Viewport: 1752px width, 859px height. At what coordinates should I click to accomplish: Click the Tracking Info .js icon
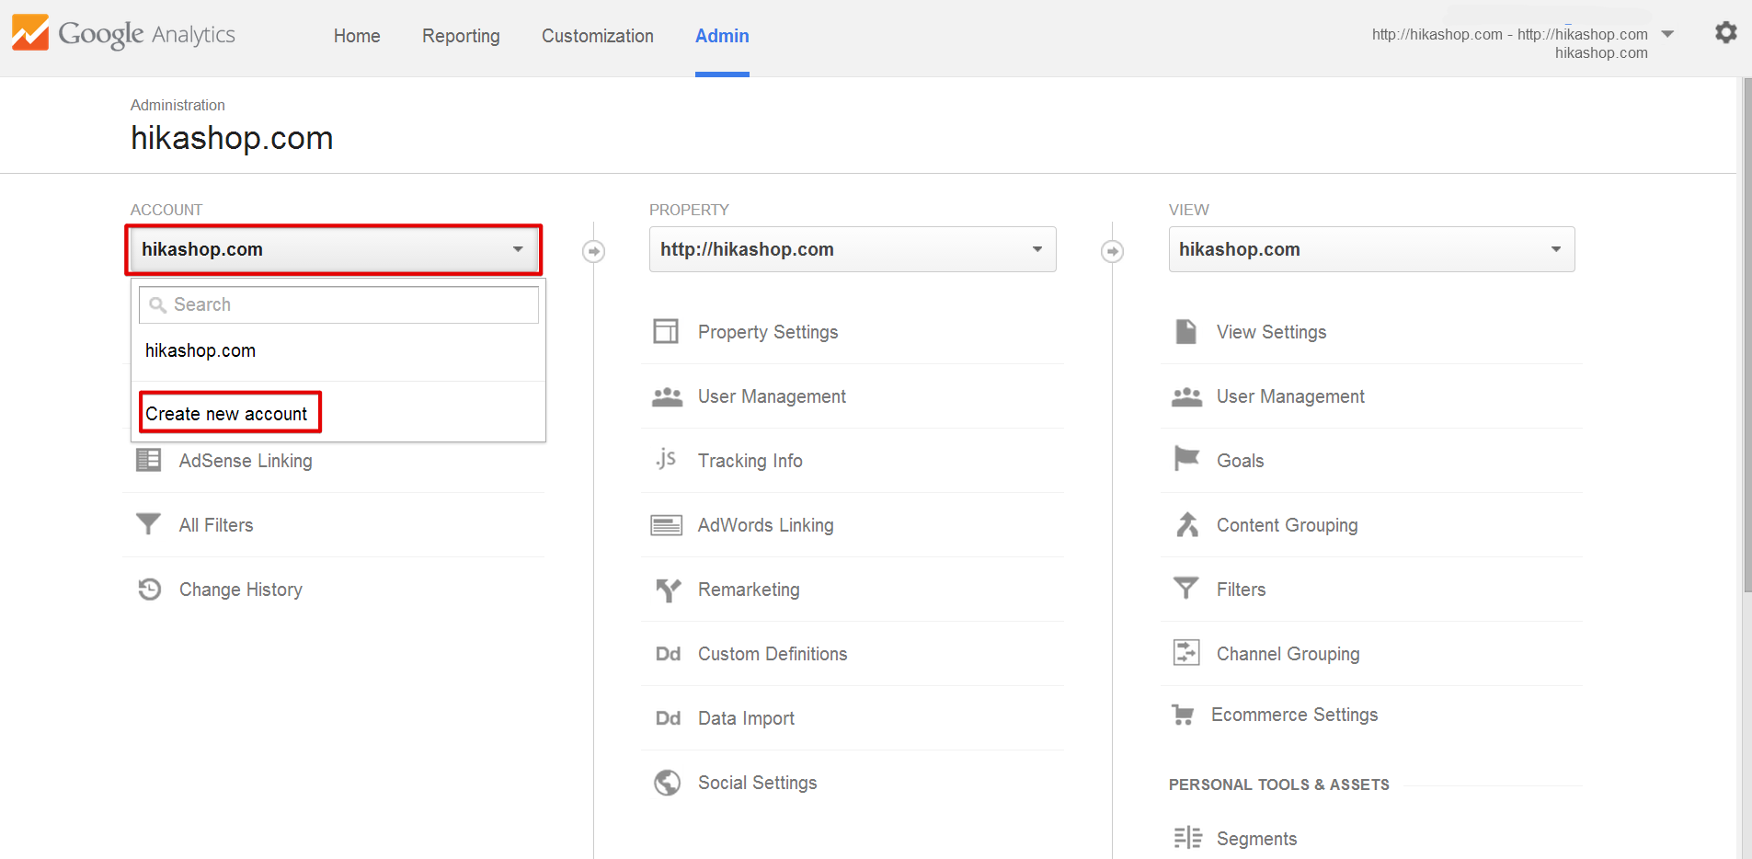point(666,459)
